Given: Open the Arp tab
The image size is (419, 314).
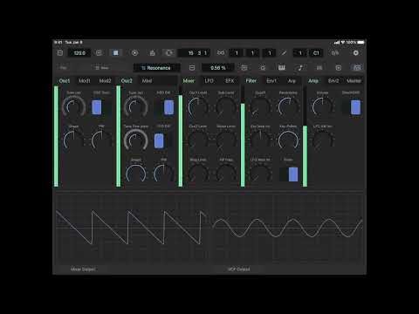Looking at the screenshot, I should click(292, 81).
